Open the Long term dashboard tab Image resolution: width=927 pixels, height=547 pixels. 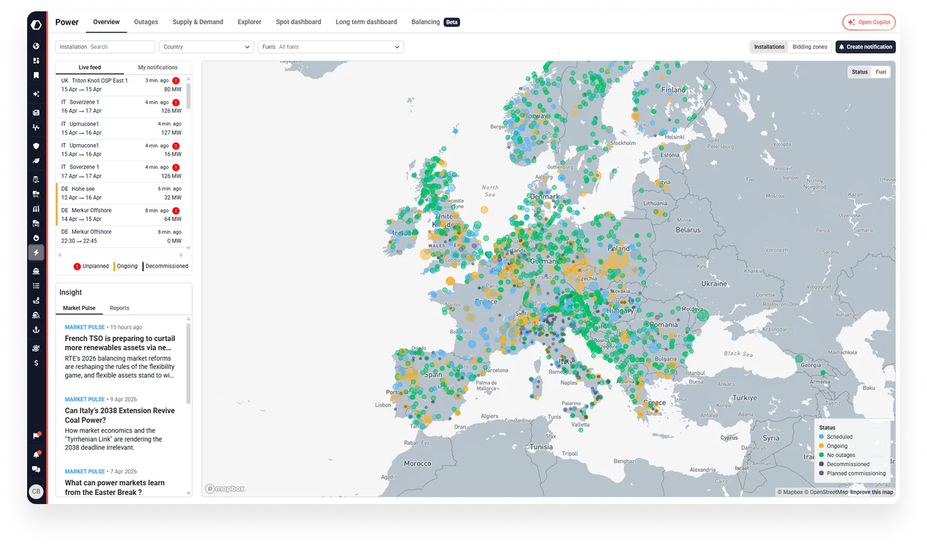[366, 22]
